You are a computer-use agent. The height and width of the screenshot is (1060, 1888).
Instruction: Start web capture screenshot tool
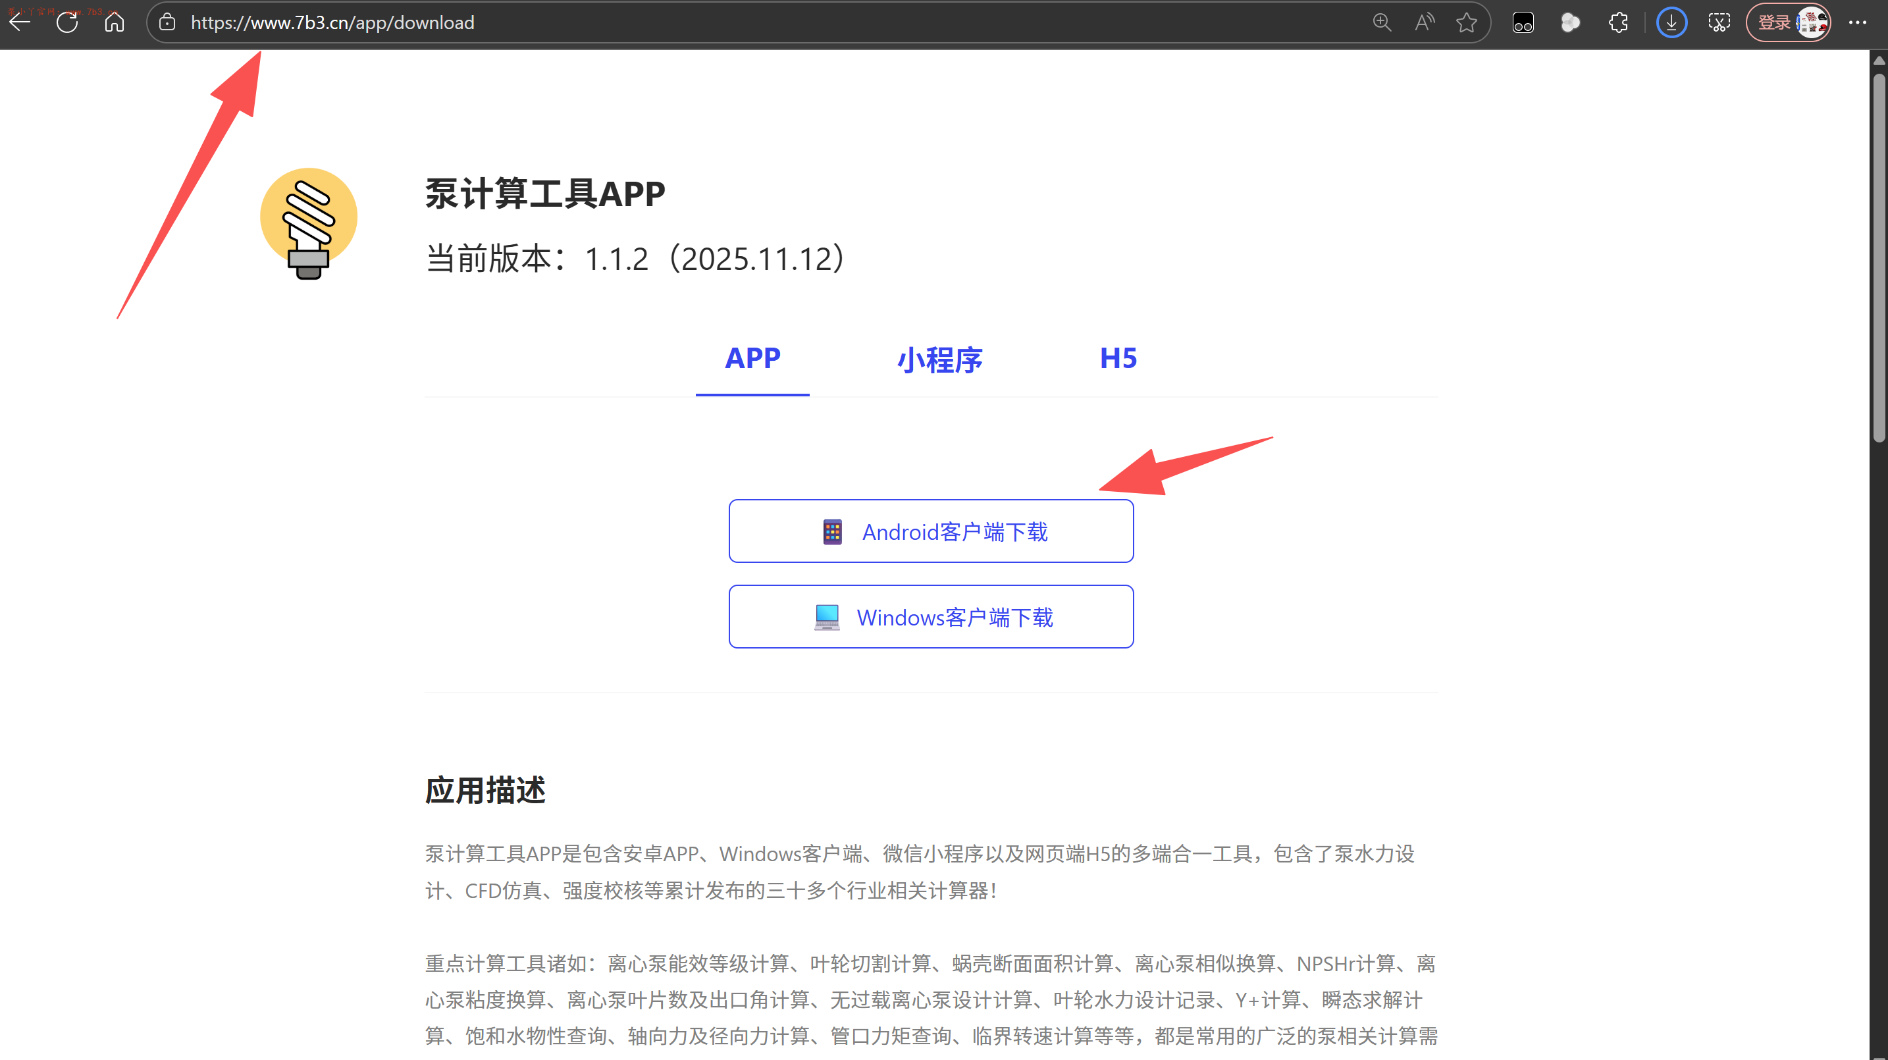(x=1719, y=22)
